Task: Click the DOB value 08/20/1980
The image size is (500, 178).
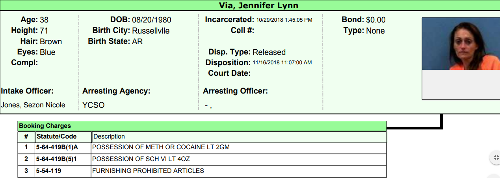Action: (152, 20)
